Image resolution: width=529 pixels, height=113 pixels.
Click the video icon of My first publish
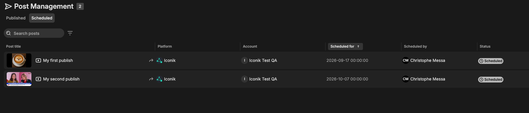tap(38, 60)
